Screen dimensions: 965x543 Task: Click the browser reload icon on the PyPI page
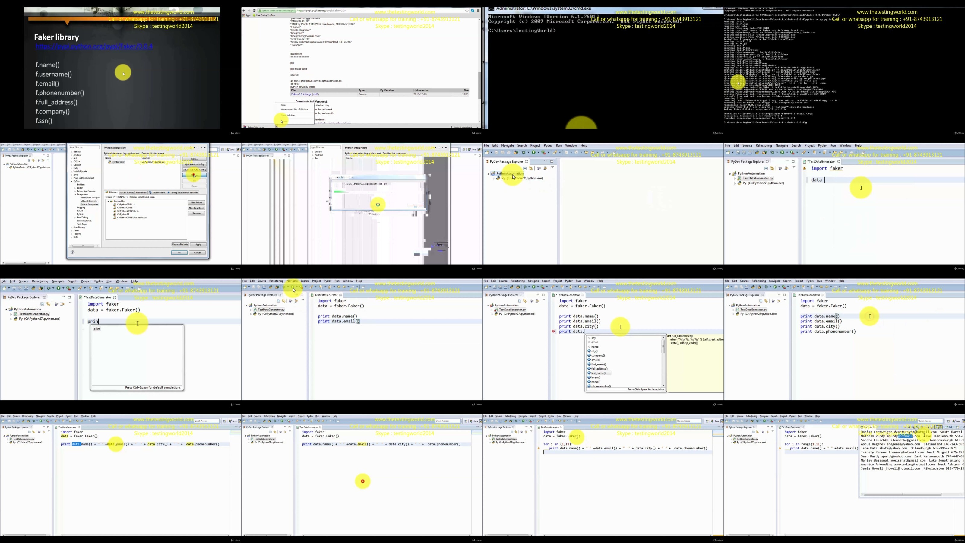click(254, 11)
